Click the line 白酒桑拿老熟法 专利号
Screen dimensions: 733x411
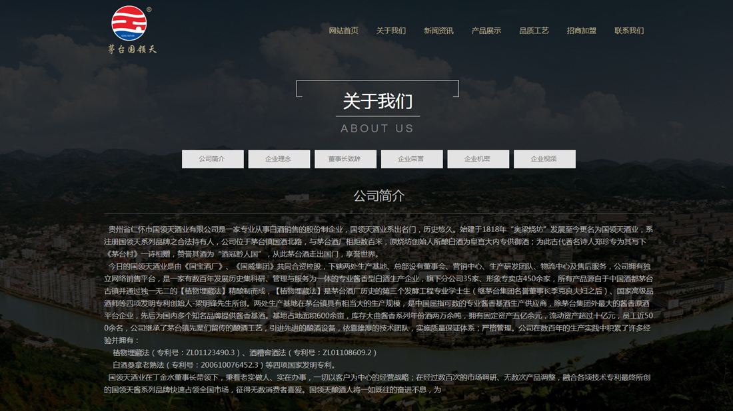[224, 365]
